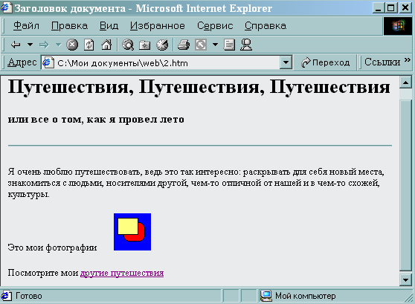Open the Файл menu
This screenshot has height=304, width=415.
tap(26, 26)
